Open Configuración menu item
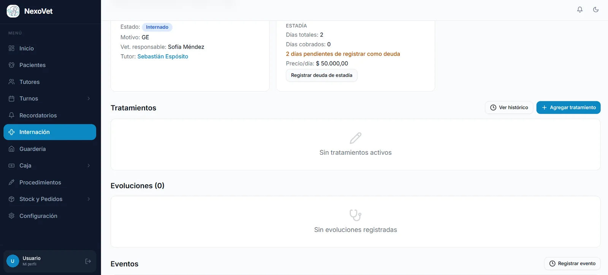 tap(50, 215)
